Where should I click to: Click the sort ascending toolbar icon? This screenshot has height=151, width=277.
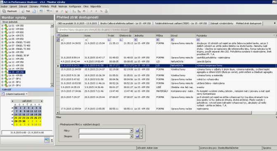(x=74, y=11)
